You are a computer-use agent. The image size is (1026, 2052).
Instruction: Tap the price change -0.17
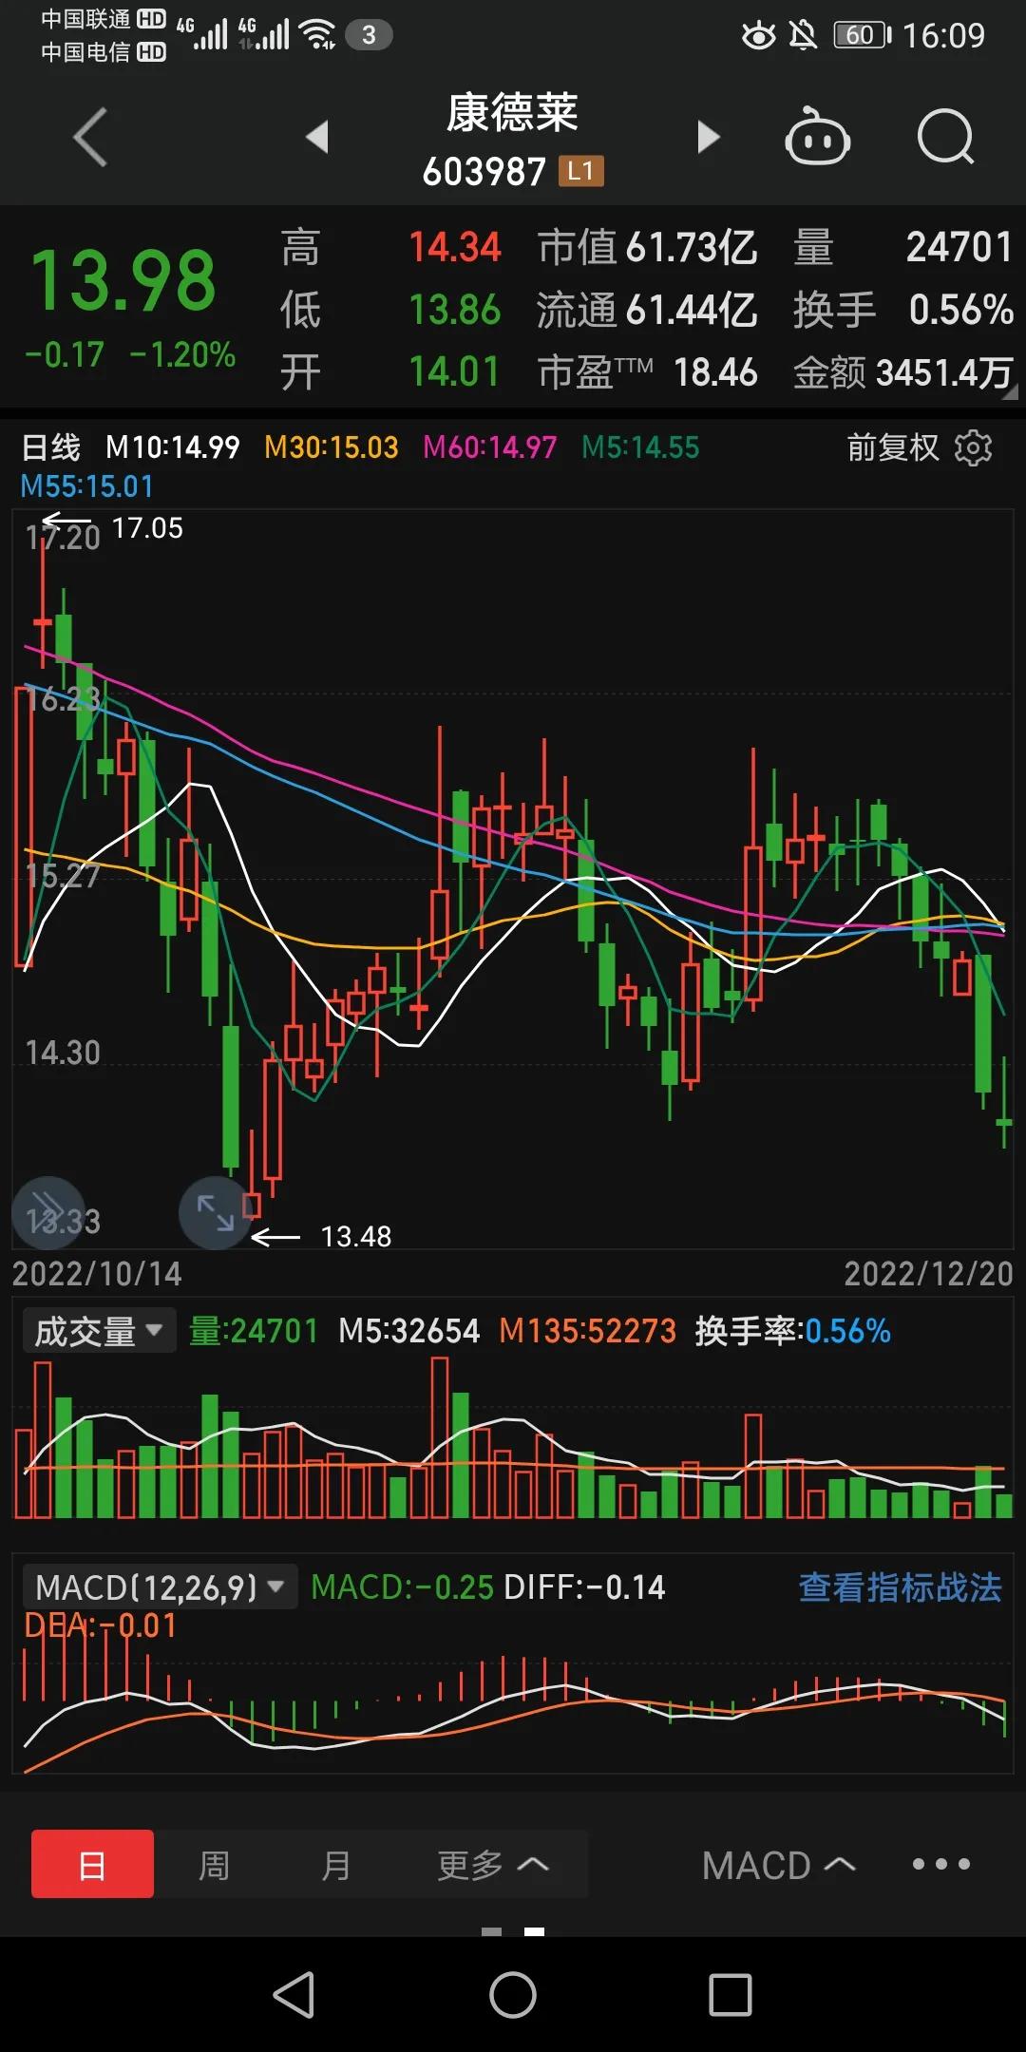[65, 355]
